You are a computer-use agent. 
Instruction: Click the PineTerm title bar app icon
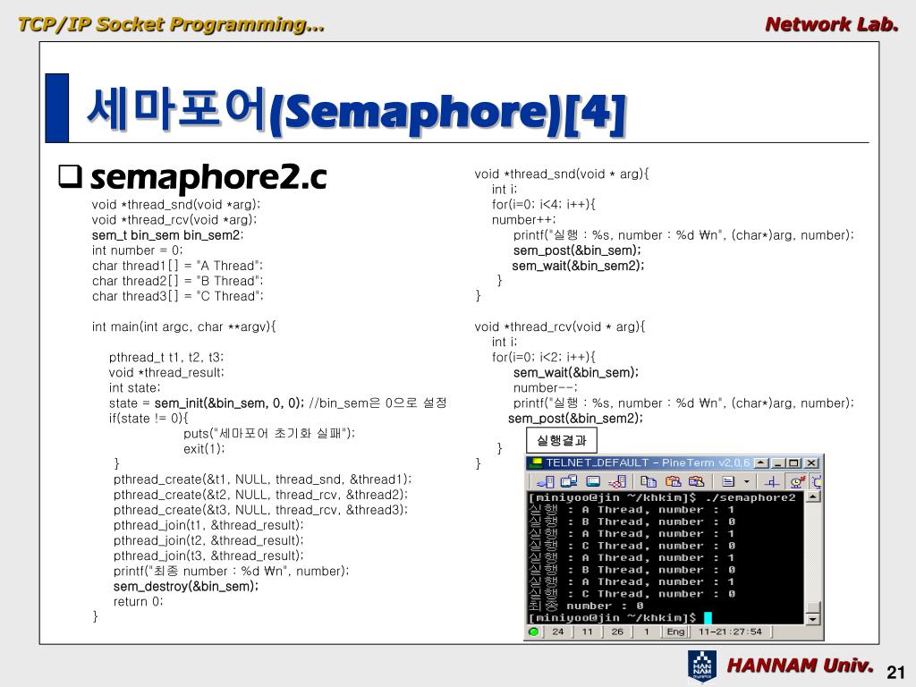point(535,462)
